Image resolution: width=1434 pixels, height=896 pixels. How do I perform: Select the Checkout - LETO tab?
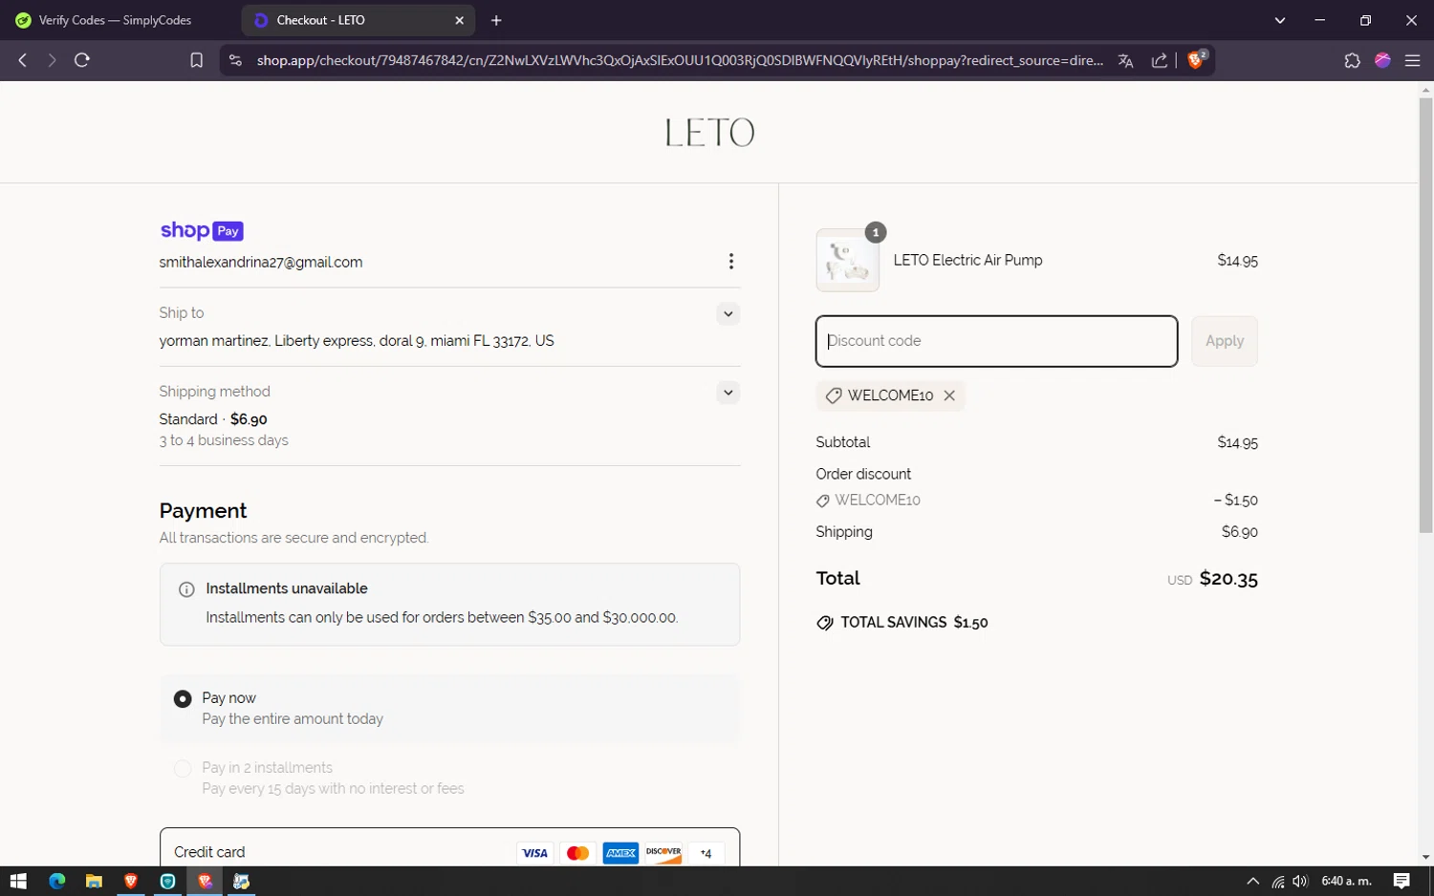click(x=358, y=20)
